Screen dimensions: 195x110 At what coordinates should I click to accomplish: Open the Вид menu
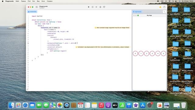38,1
